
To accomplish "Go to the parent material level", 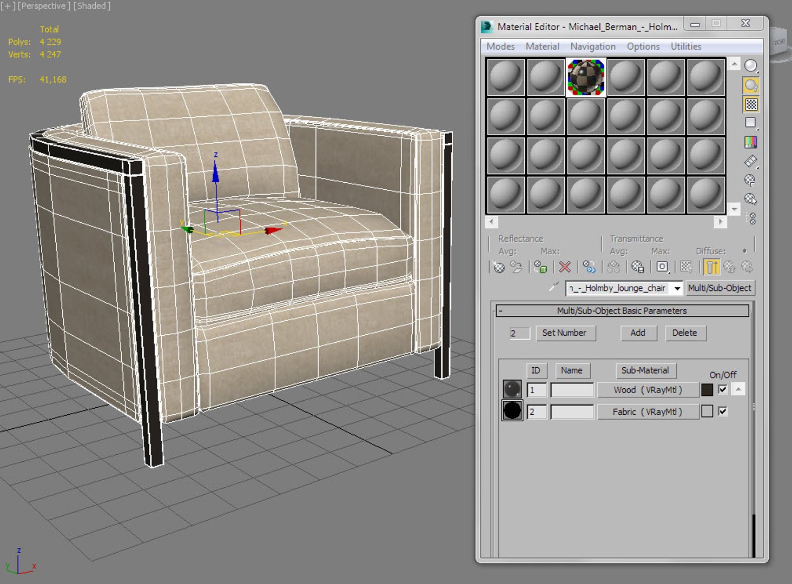I will click(729, 267).
